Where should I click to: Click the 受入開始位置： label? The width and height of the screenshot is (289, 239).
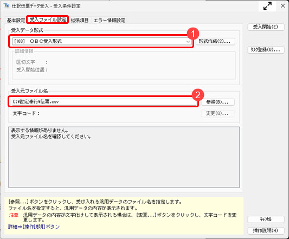tap(32, 70)
